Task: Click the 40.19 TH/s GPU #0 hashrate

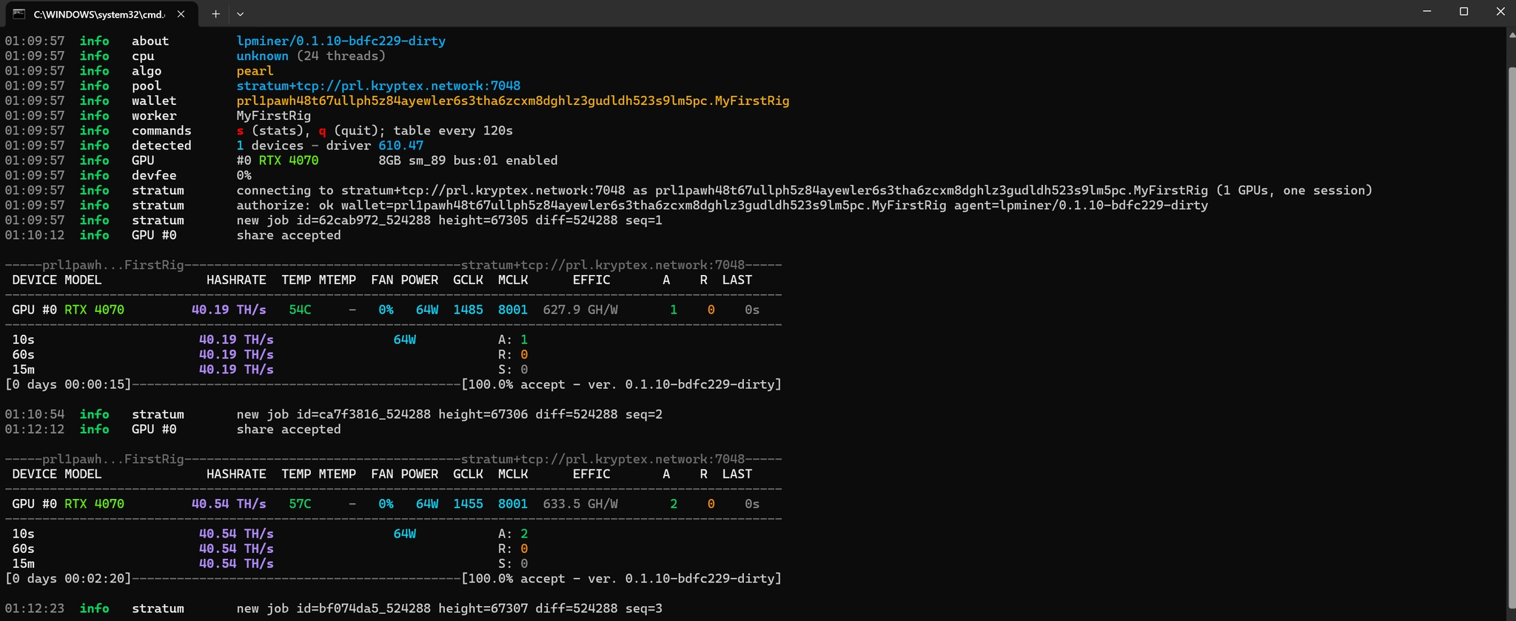Action: coord(229,310)
